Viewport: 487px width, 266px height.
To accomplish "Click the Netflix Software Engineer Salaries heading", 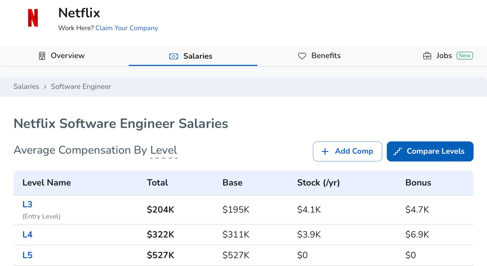I will click(x=121, y=124).
